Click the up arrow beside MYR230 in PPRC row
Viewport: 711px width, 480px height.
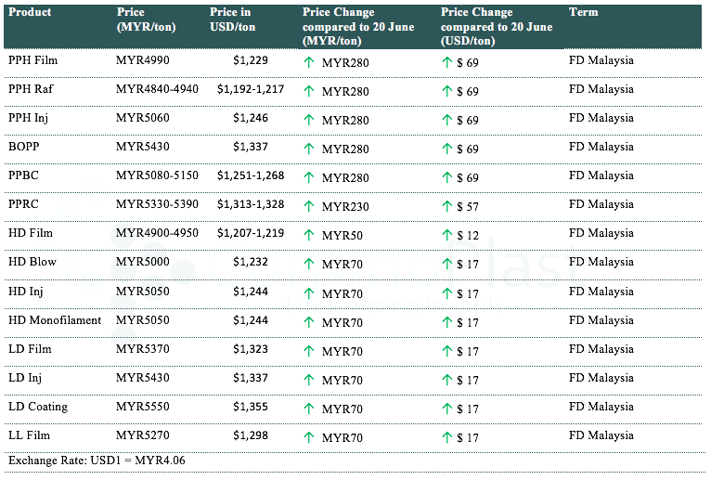click(309, 206)
